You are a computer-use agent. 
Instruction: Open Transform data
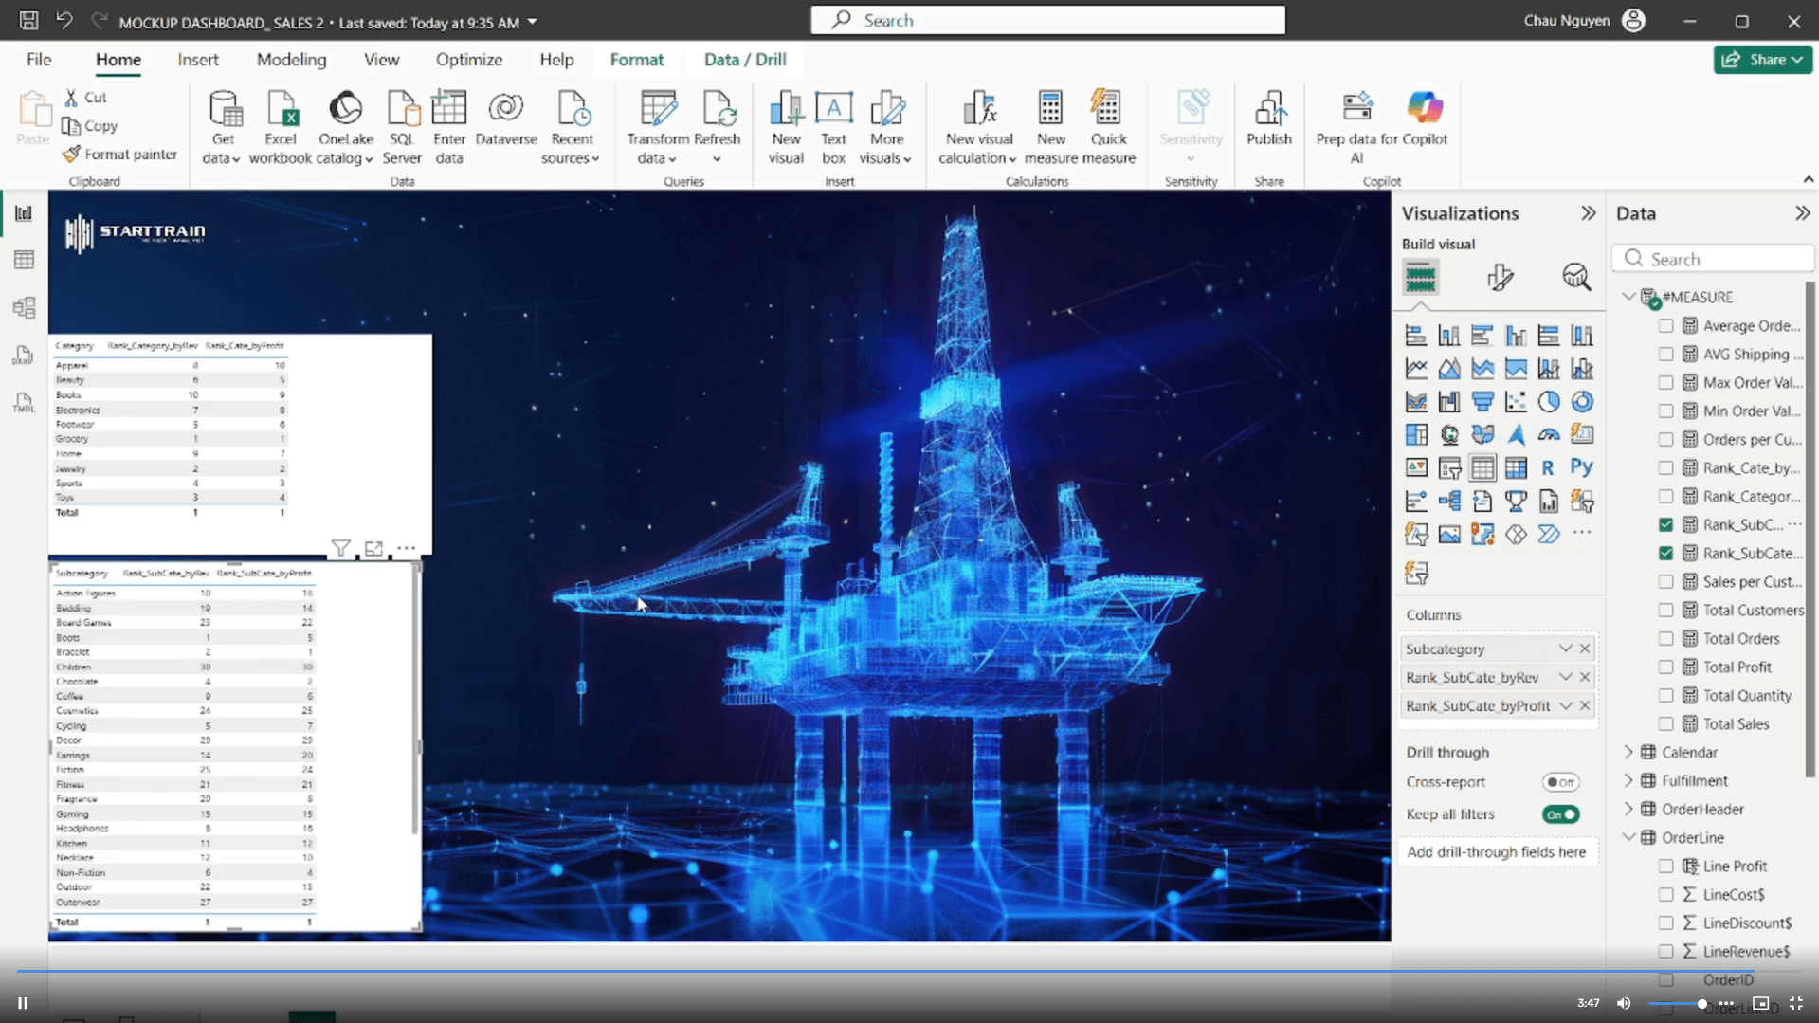pos(658,127)
